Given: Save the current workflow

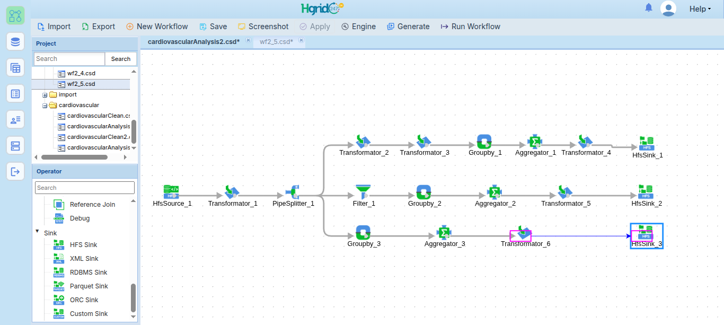Looking at the screenshot, I should point(213,27).
